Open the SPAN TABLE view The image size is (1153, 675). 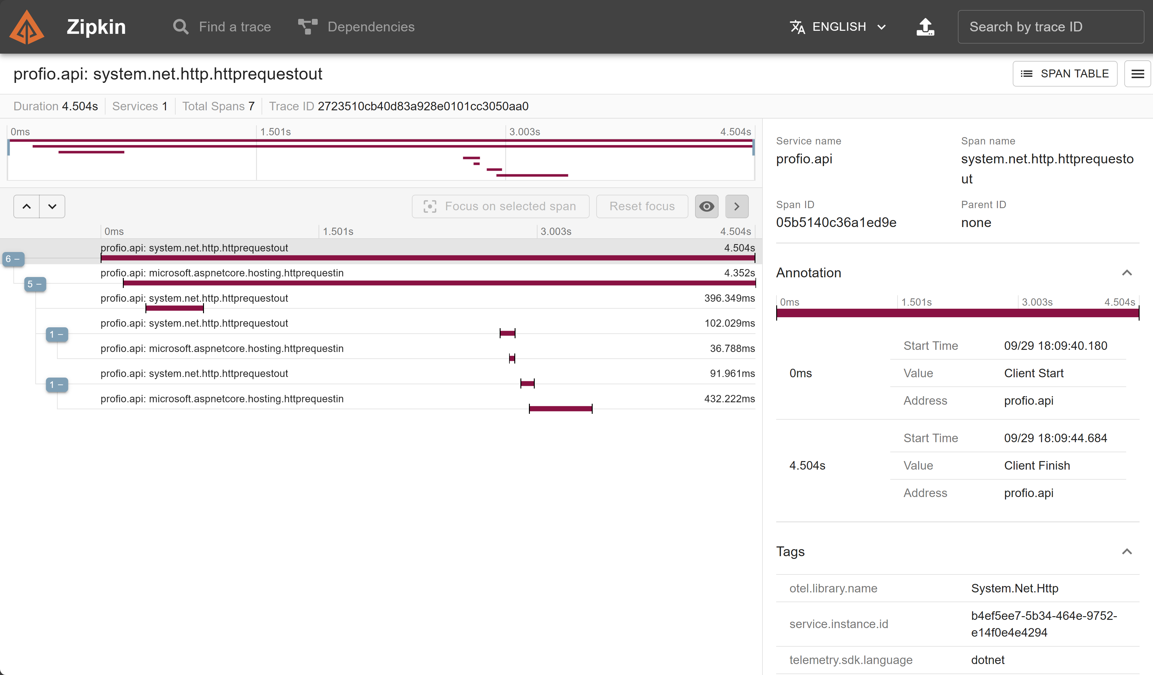1065,74
